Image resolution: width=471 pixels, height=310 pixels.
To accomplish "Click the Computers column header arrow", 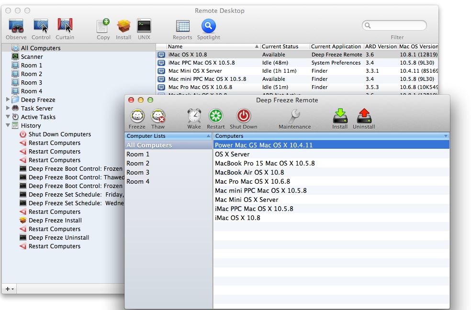I will click(x=446, y=136).
